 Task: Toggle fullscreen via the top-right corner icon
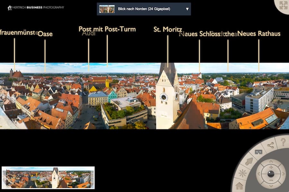[x=283, y=5]
